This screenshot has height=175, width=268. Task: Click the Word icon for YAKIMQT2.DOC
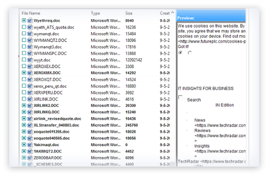click(x=30, y=151)
